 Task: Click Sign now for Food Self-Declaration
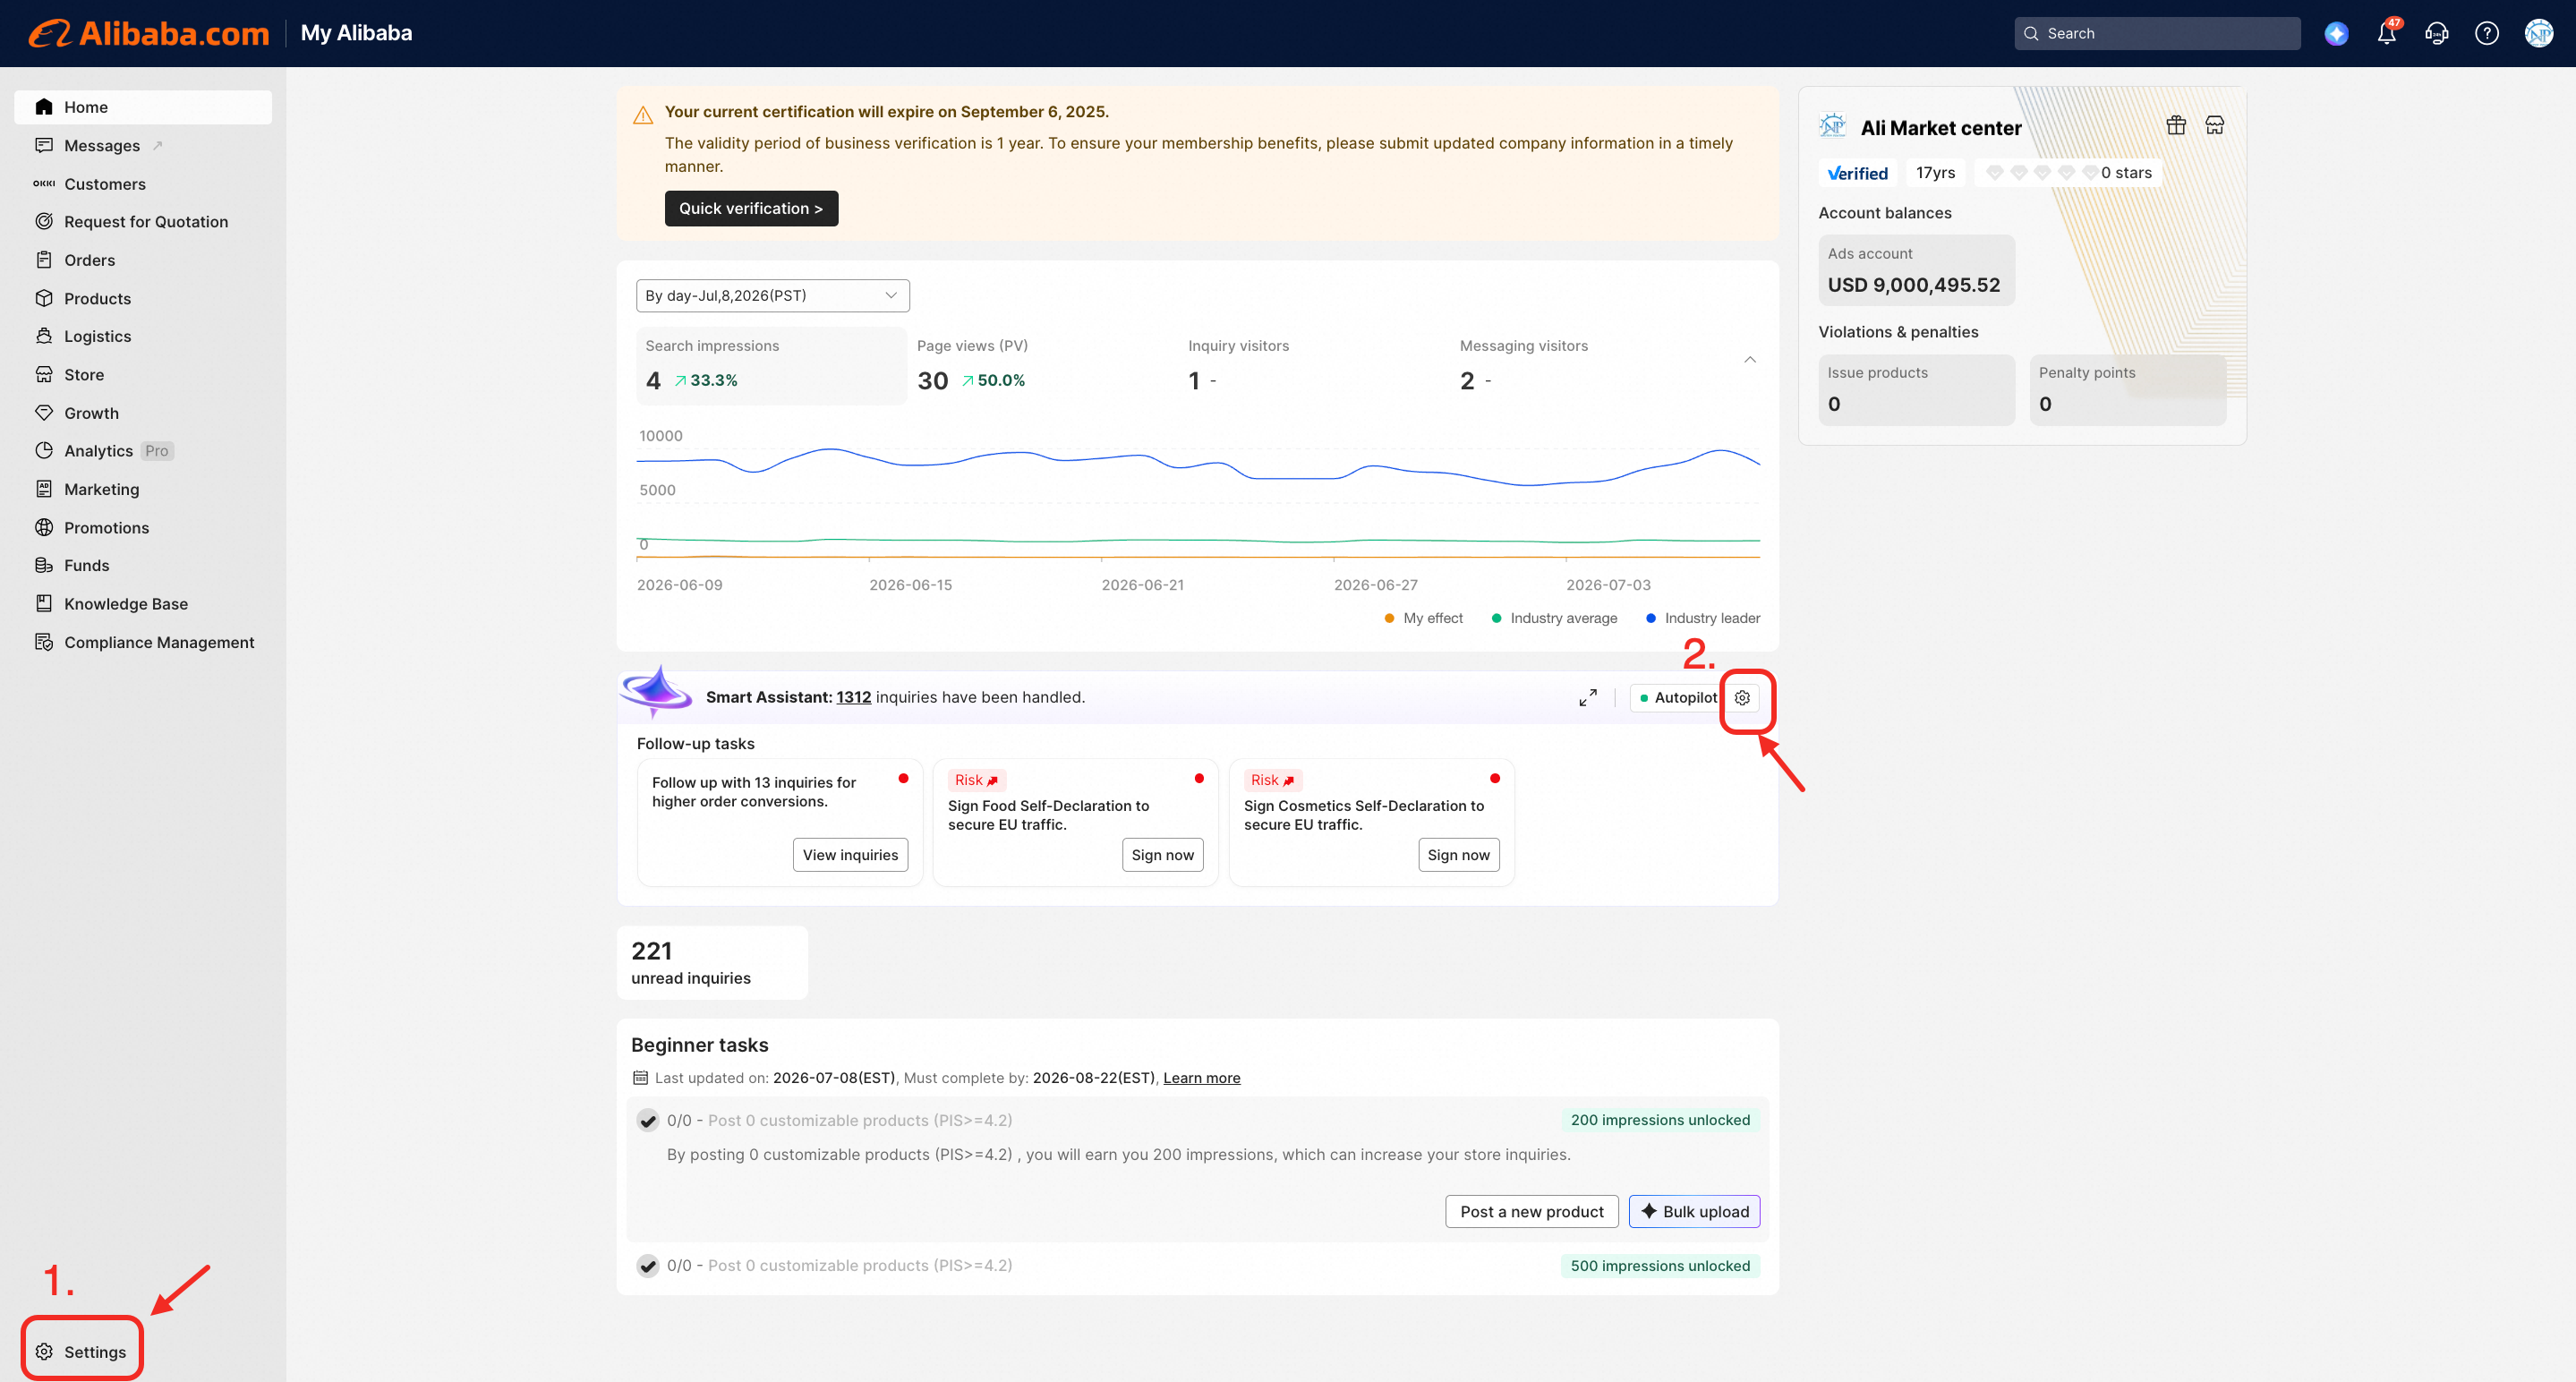coord(1163,856)
